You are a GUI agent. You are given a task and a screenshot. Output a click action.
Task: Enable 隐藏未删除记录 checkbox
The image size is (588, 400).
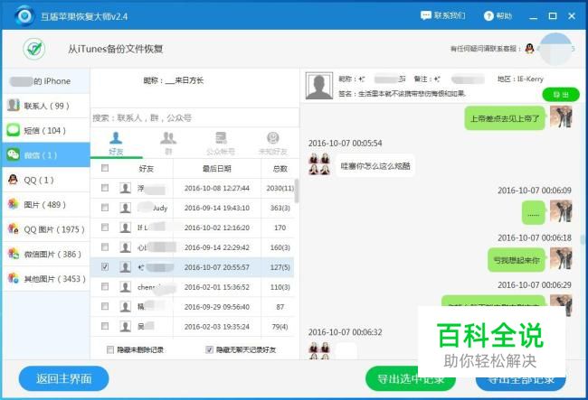click(x=110, y=349)
